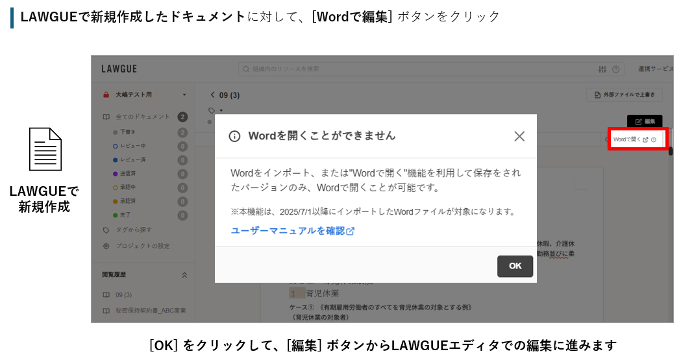Expand the 大嶋テスト用 project dropdown
Screen dimensions: 681x358
point(184,95)
